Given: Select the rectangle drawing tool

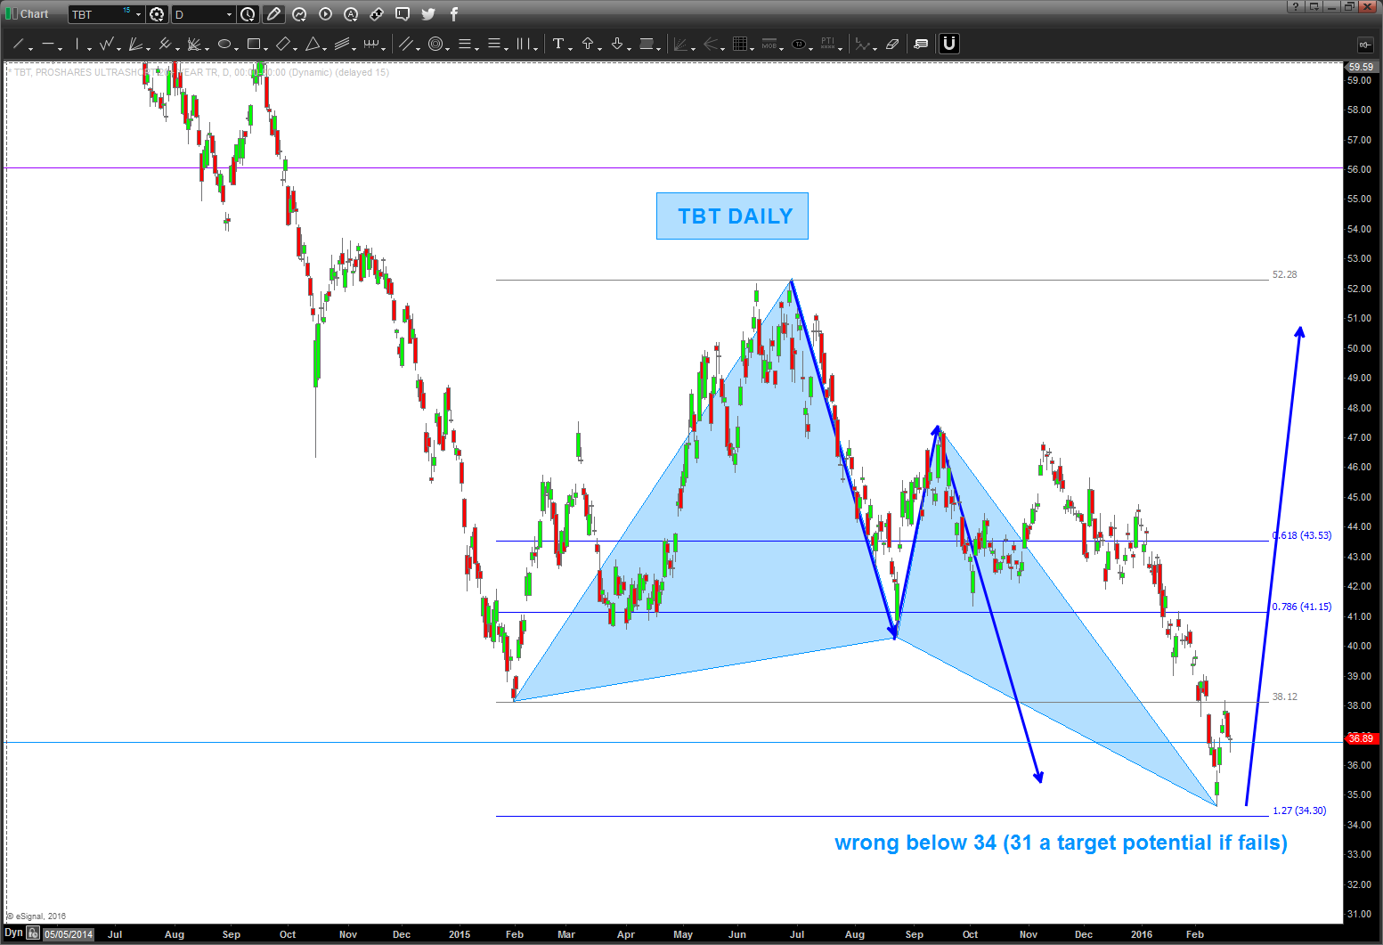Looking at the screenshot, I should click(254, 44).
